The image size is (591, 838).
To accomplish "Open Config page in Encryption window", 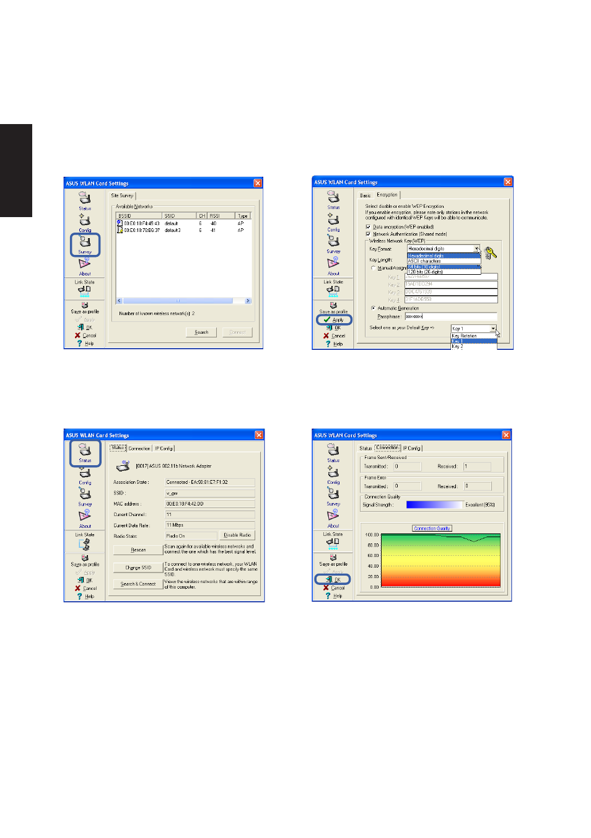I will click(x=333, y=222).
